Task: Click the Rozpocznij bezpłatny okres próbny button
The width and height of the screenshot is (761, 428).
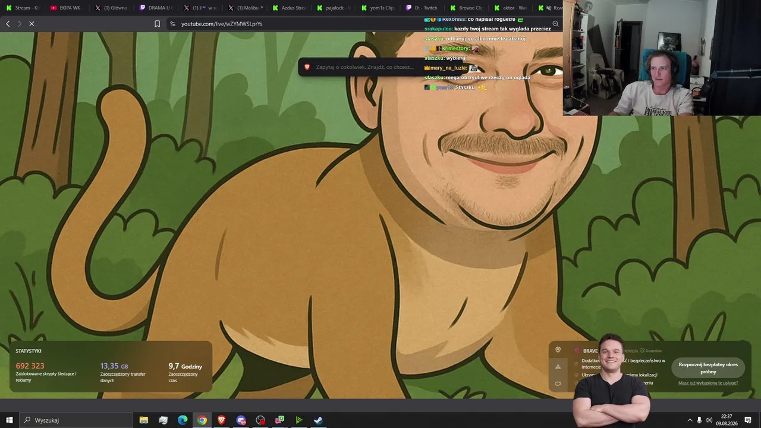Action: point(708,368)
